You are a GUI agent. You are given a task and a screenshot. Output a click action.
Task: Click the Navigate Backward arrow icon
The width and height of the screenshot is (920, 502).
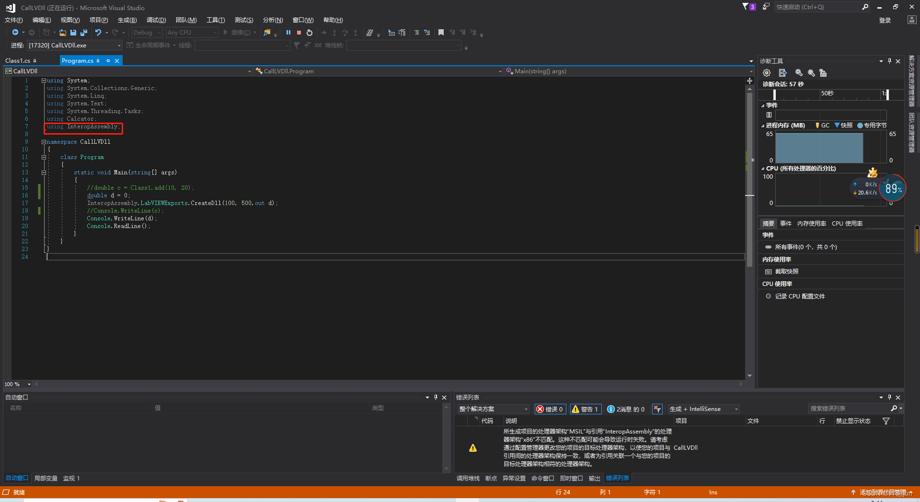point(15,33)
